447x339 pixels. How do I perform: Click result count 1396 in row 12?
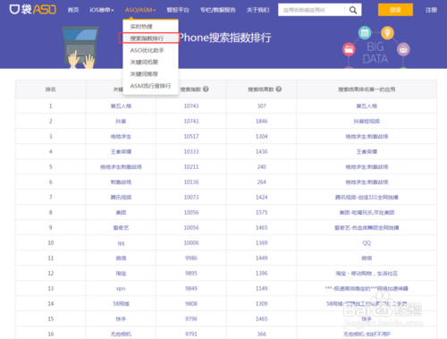[262, 273]
